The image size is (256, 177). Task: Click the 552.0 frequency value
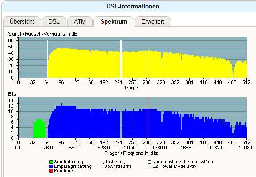[x=75, y=148]
